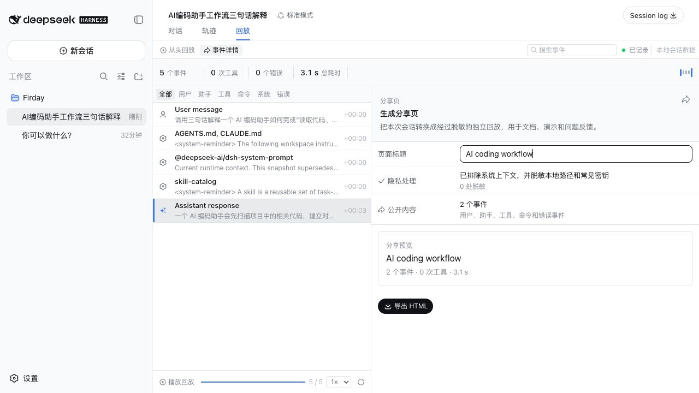This screenshot has height=393, width=699.
Task: Filter events by 命令
Action: point(244,94)
